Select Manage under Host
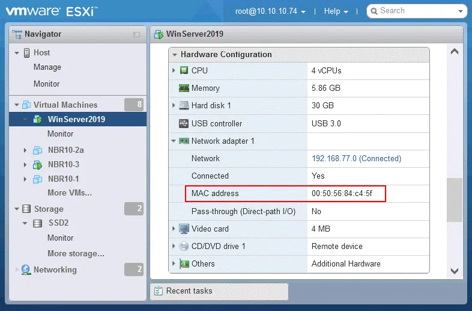The height and width of the screenshot is (311, 472). [47, 67]
